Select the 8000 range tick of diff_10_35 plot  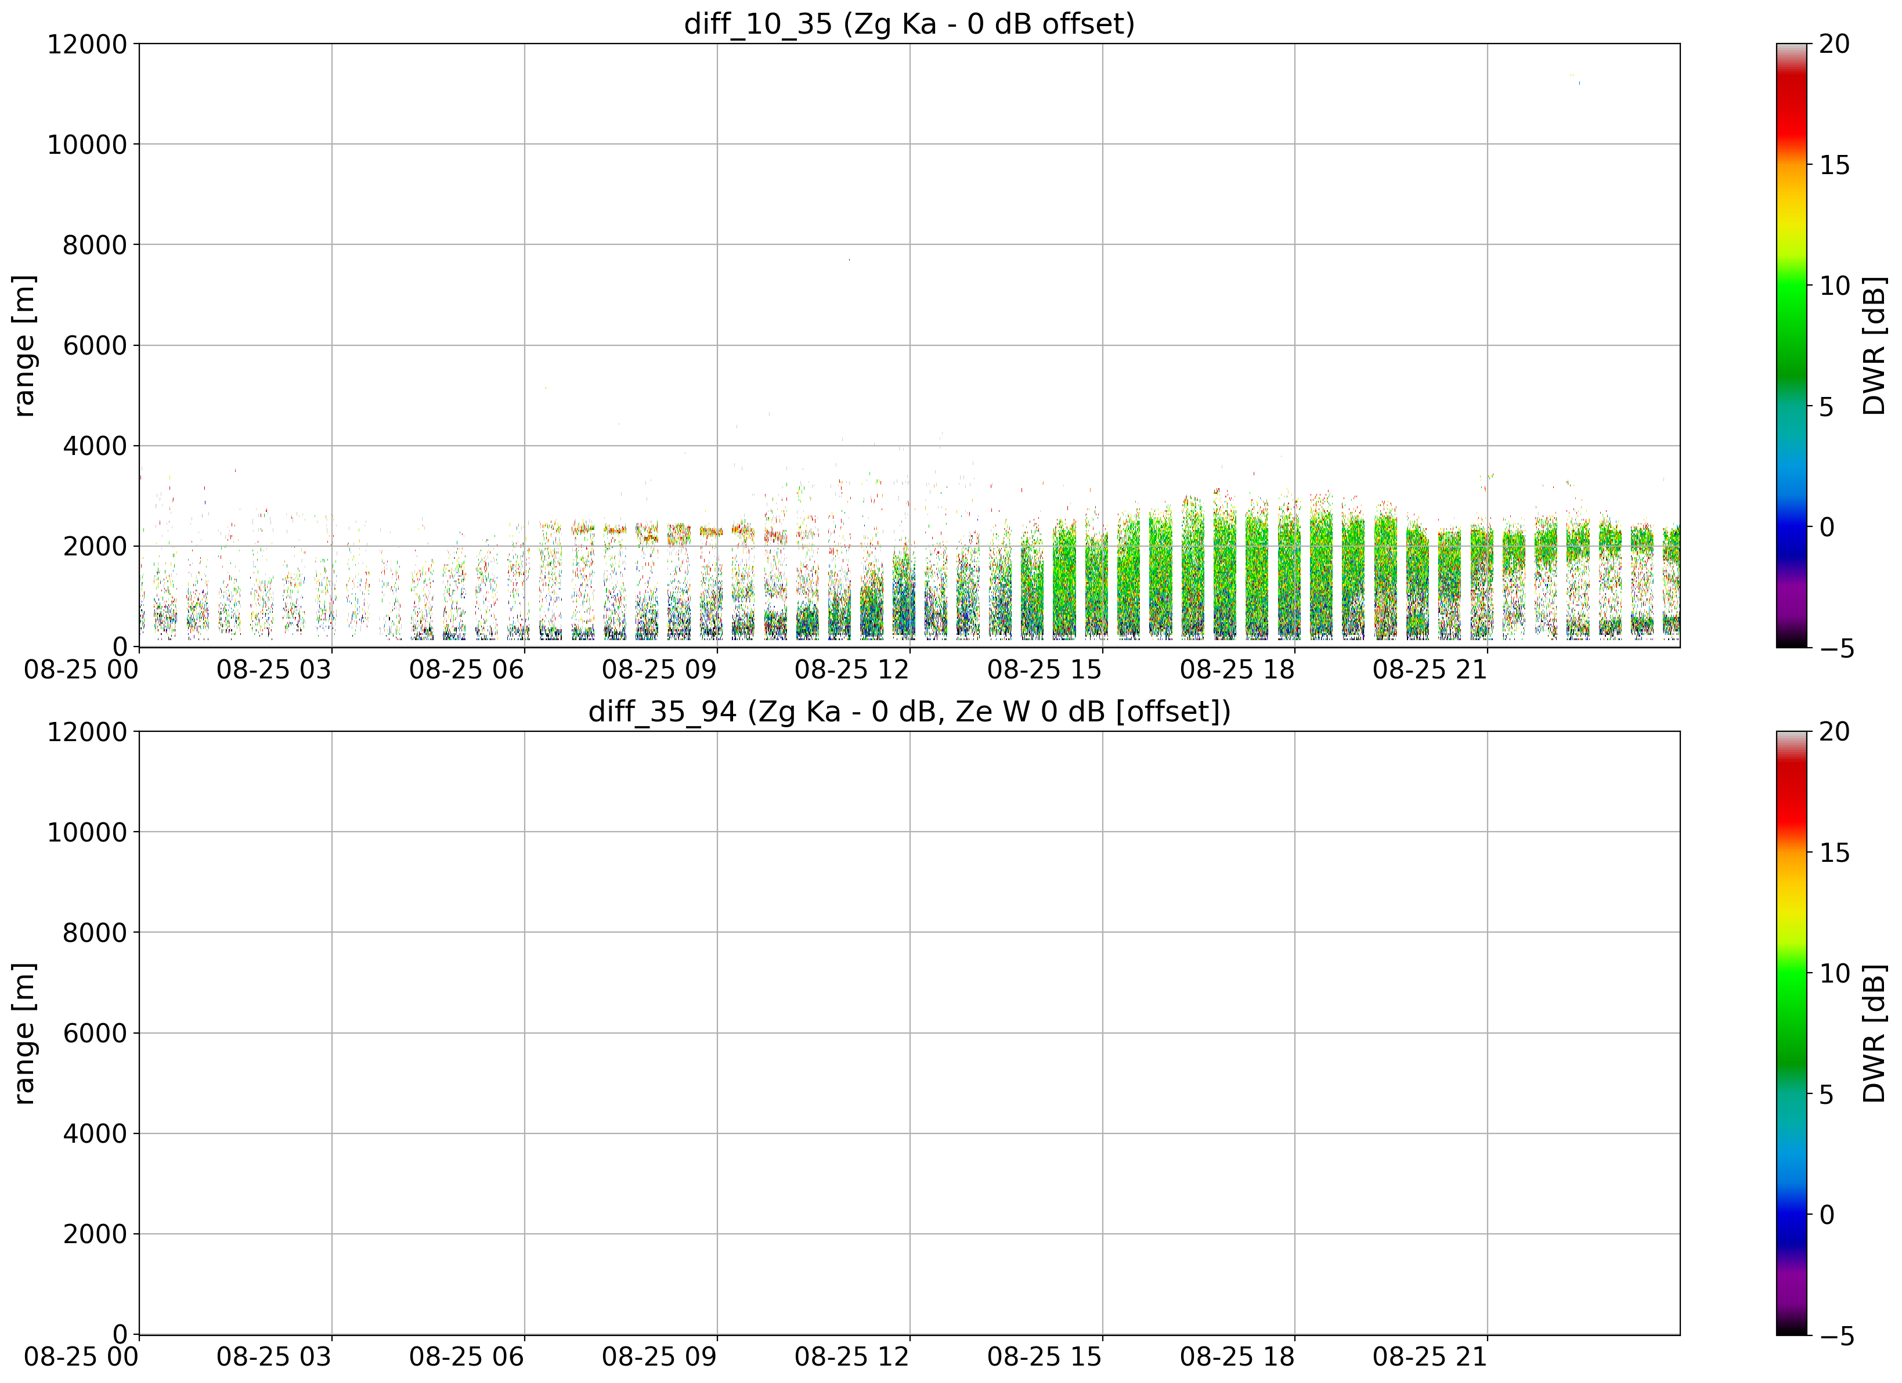click(x=95, y=245)
